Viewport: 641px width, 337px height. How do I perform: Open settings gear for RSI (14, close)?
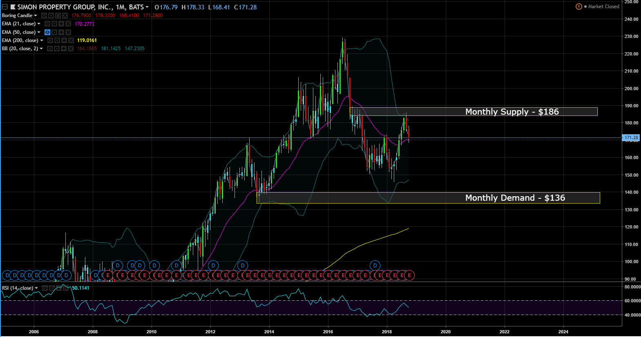click(52, 288)
